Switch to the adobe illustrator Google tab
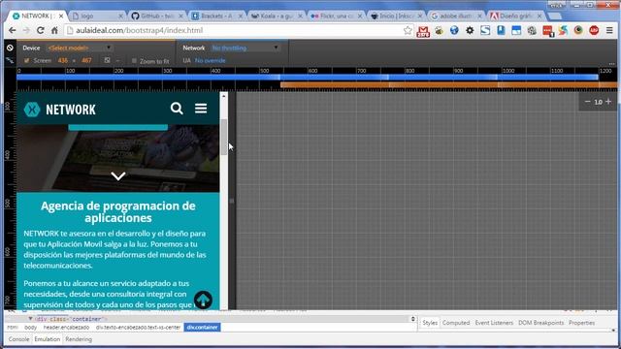The width and height of the screenshot is (621, 349). [x=455, y=16]
